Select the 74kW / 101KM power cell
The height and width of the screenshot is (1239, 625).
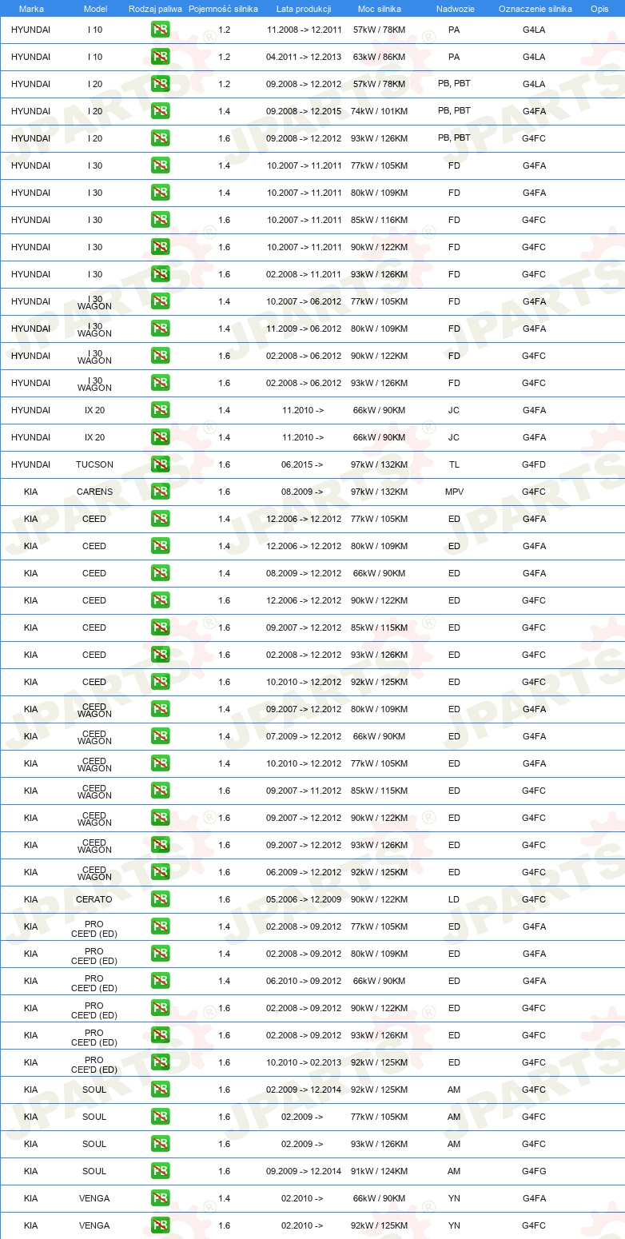(379, 111)
